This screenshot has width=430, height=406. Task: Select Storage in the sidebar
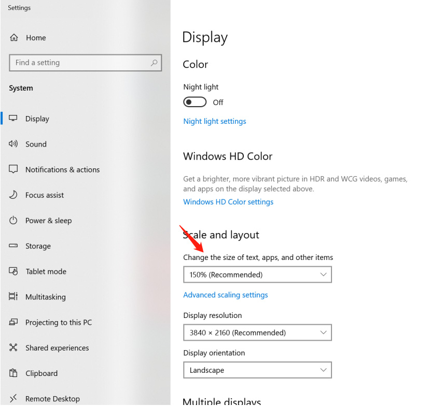pyautogui.click(x=38, y=246)
